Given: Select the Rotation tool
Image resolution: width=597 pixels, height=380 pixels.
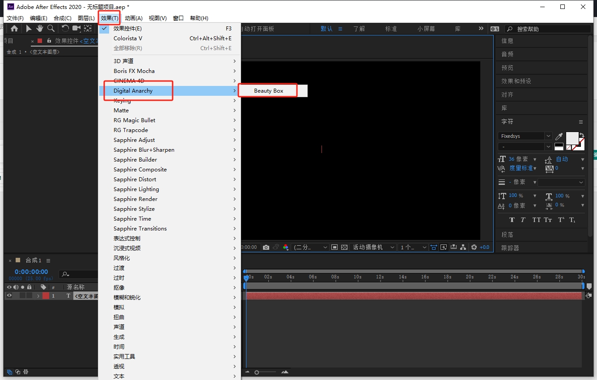Looking at the screenshot, I should 65,29.
